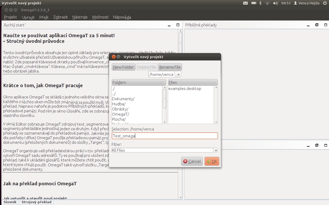Maximize the pane below Přibližné překlady

[325, 145]
